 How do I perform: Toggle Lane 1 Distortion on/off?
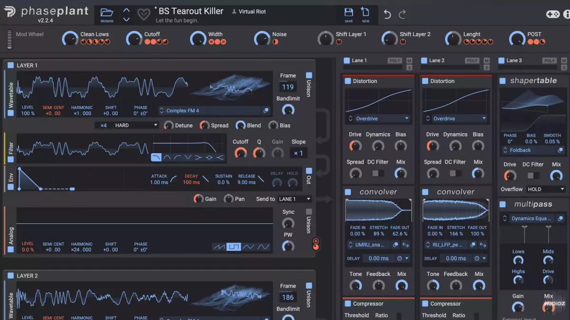tap(348, 81)
